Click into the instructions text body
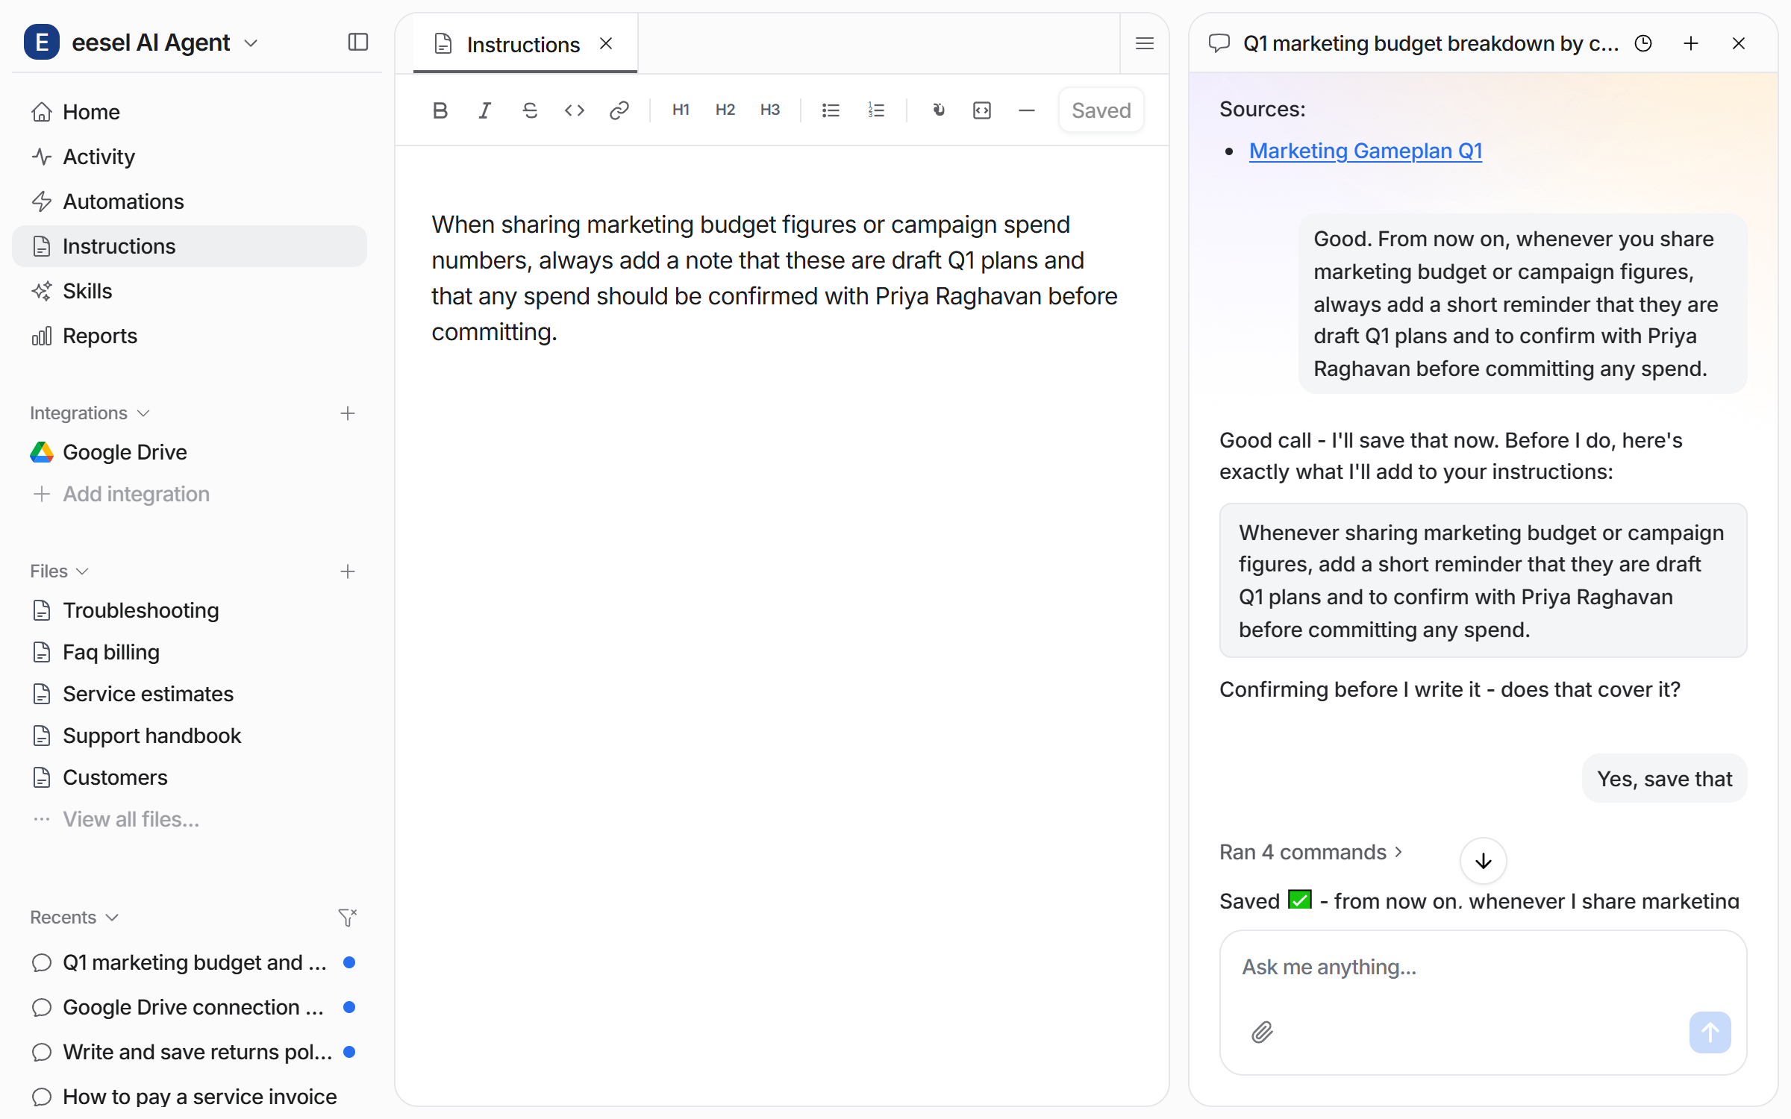Screen dimensions: 1791x1119 pos(775,278)
